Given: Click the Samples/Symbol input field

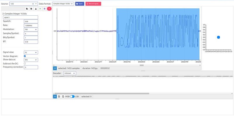Looking at the screenshot, I should tap(31, 34).
